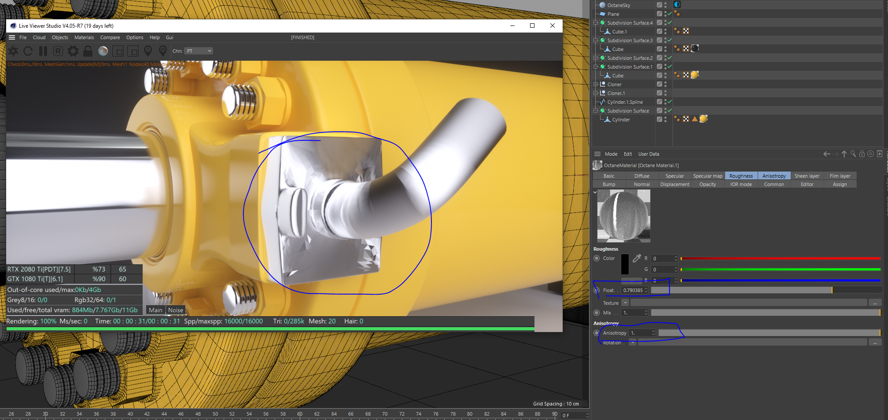Click the first render region square icon
The width and height of the screenshot is (888, 420).
click(118, 51)
